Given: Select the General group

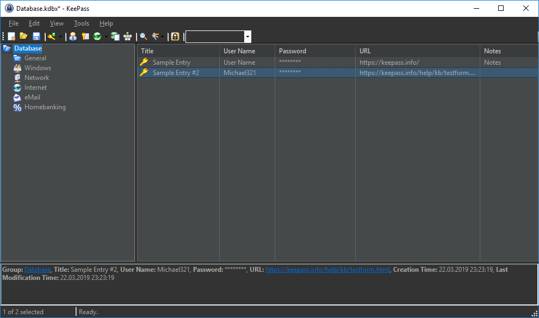Looking at the screenshot, I should [x=35, y=58].
